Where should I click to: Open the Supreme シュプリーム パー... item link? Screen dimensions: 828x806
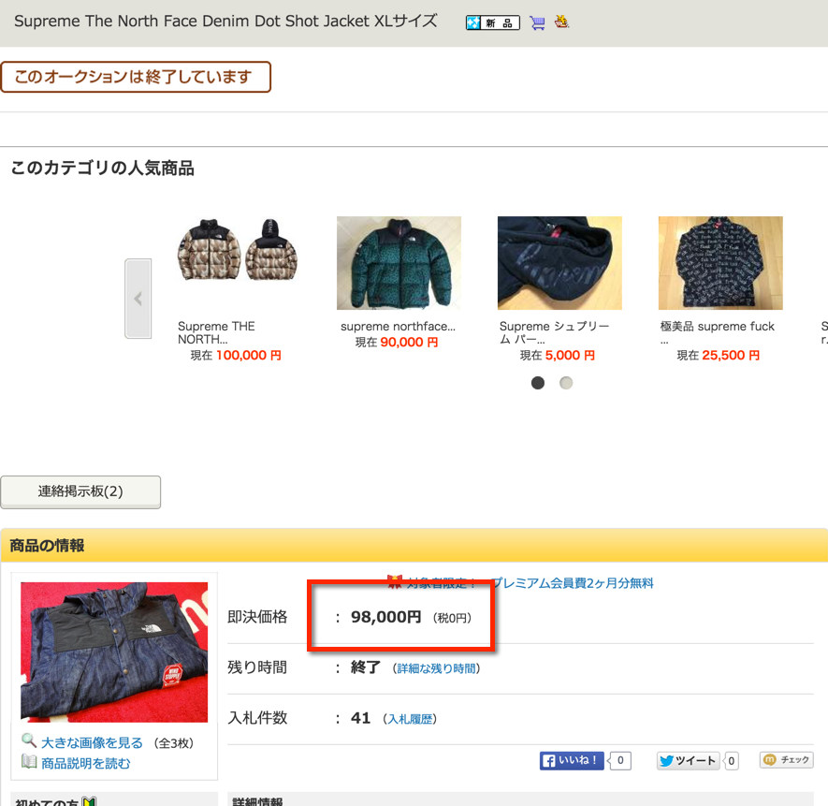[555, 332]
